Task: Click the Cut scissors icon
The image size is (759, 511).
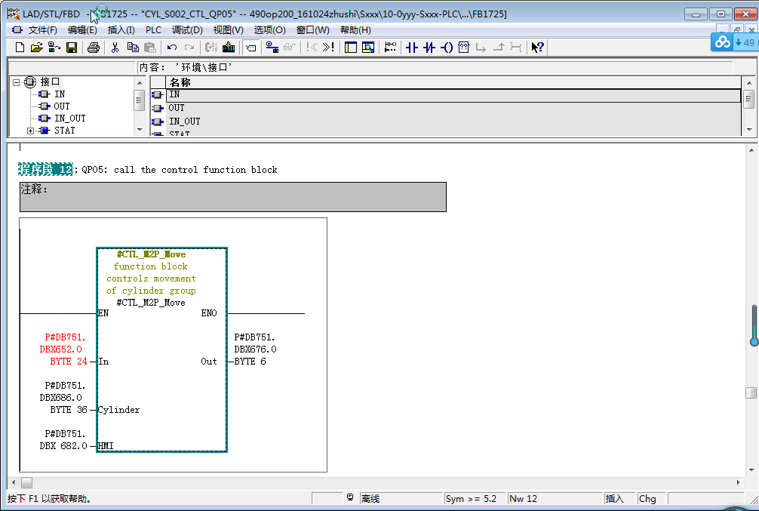Action: click(115, 48)
